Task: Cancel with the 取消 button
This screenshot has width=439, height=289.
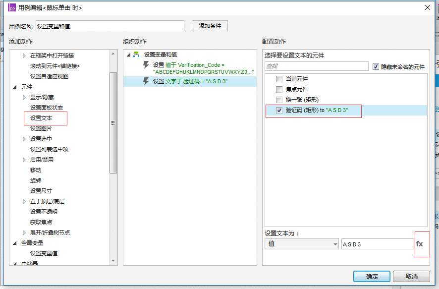Action: (x=411, y=277)
